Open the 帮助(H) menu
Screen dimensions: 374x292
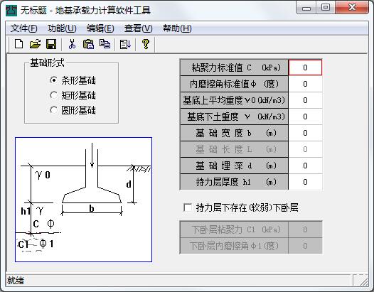(x=177, y=28)
